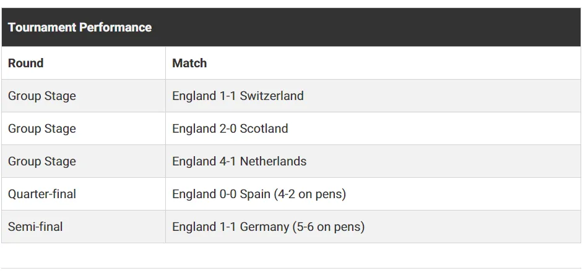
Task: Click the word Scotland in second row
Action: [264, 128]
